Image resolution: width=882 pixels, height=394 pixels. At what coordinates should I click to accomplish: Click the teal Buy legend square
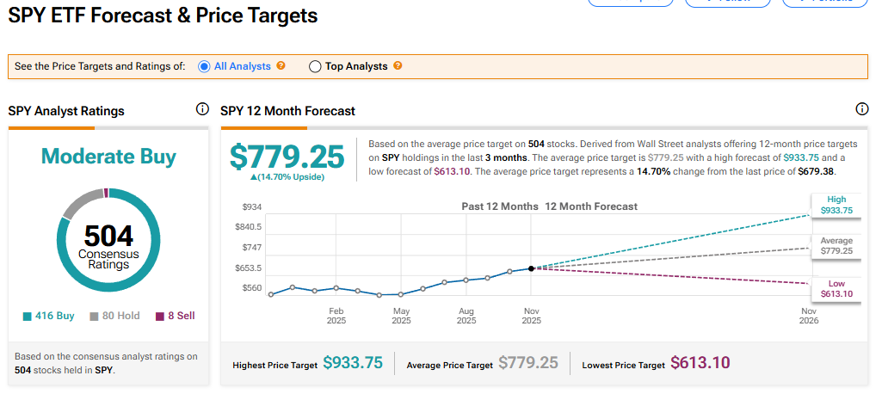26,317
